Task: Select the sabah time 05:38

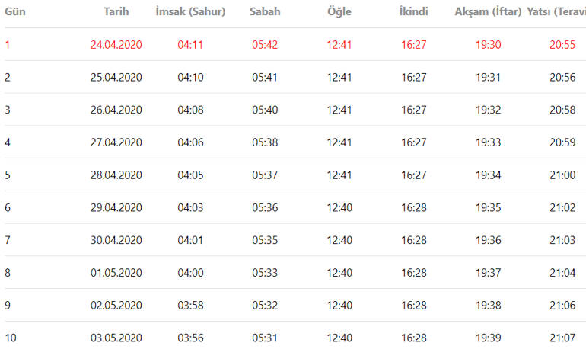Action: [x=265, y=142]
